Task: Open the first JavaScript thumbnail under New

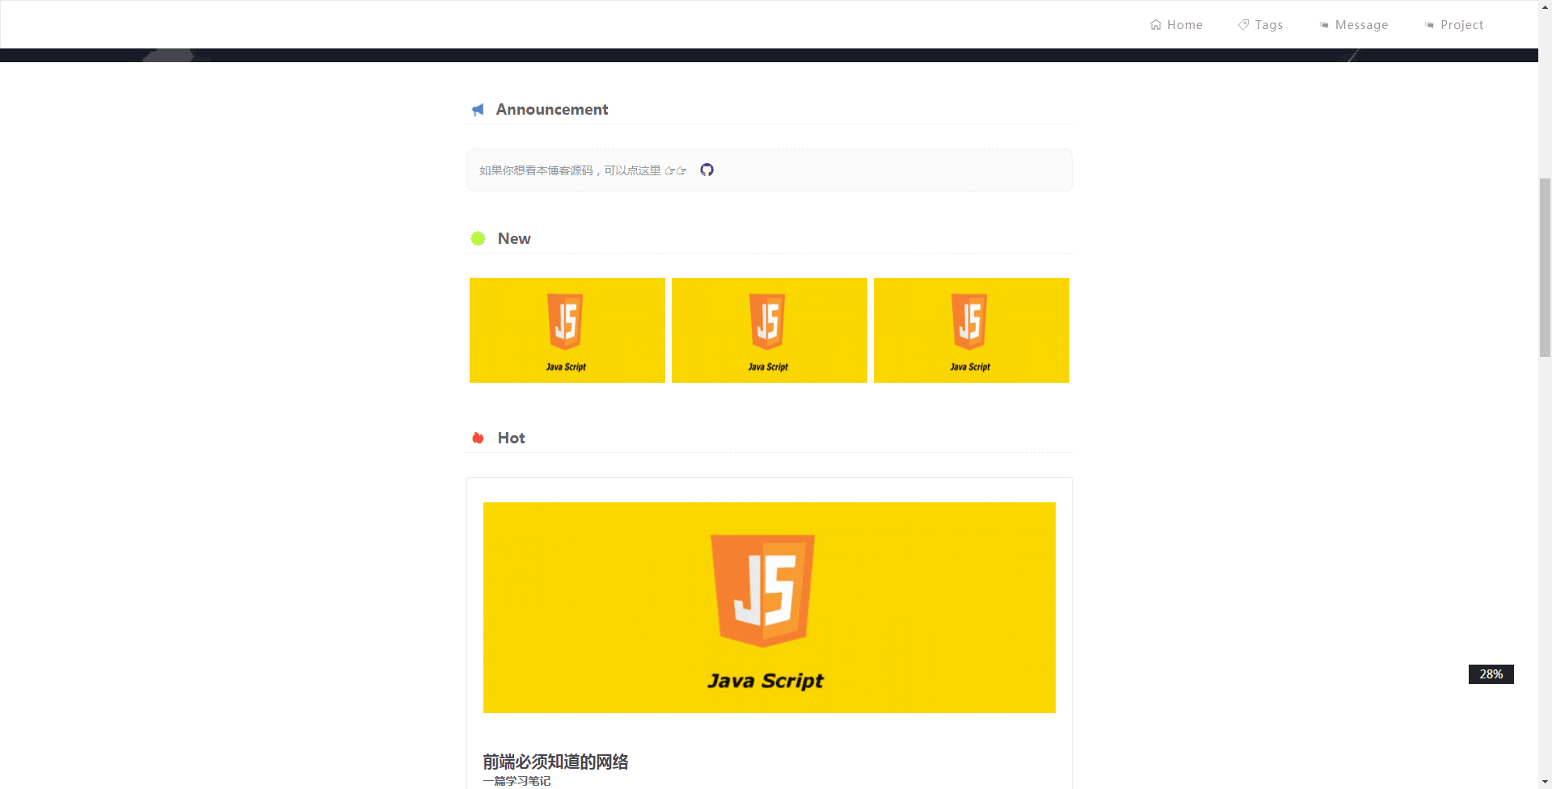Action: pos(567,330)
